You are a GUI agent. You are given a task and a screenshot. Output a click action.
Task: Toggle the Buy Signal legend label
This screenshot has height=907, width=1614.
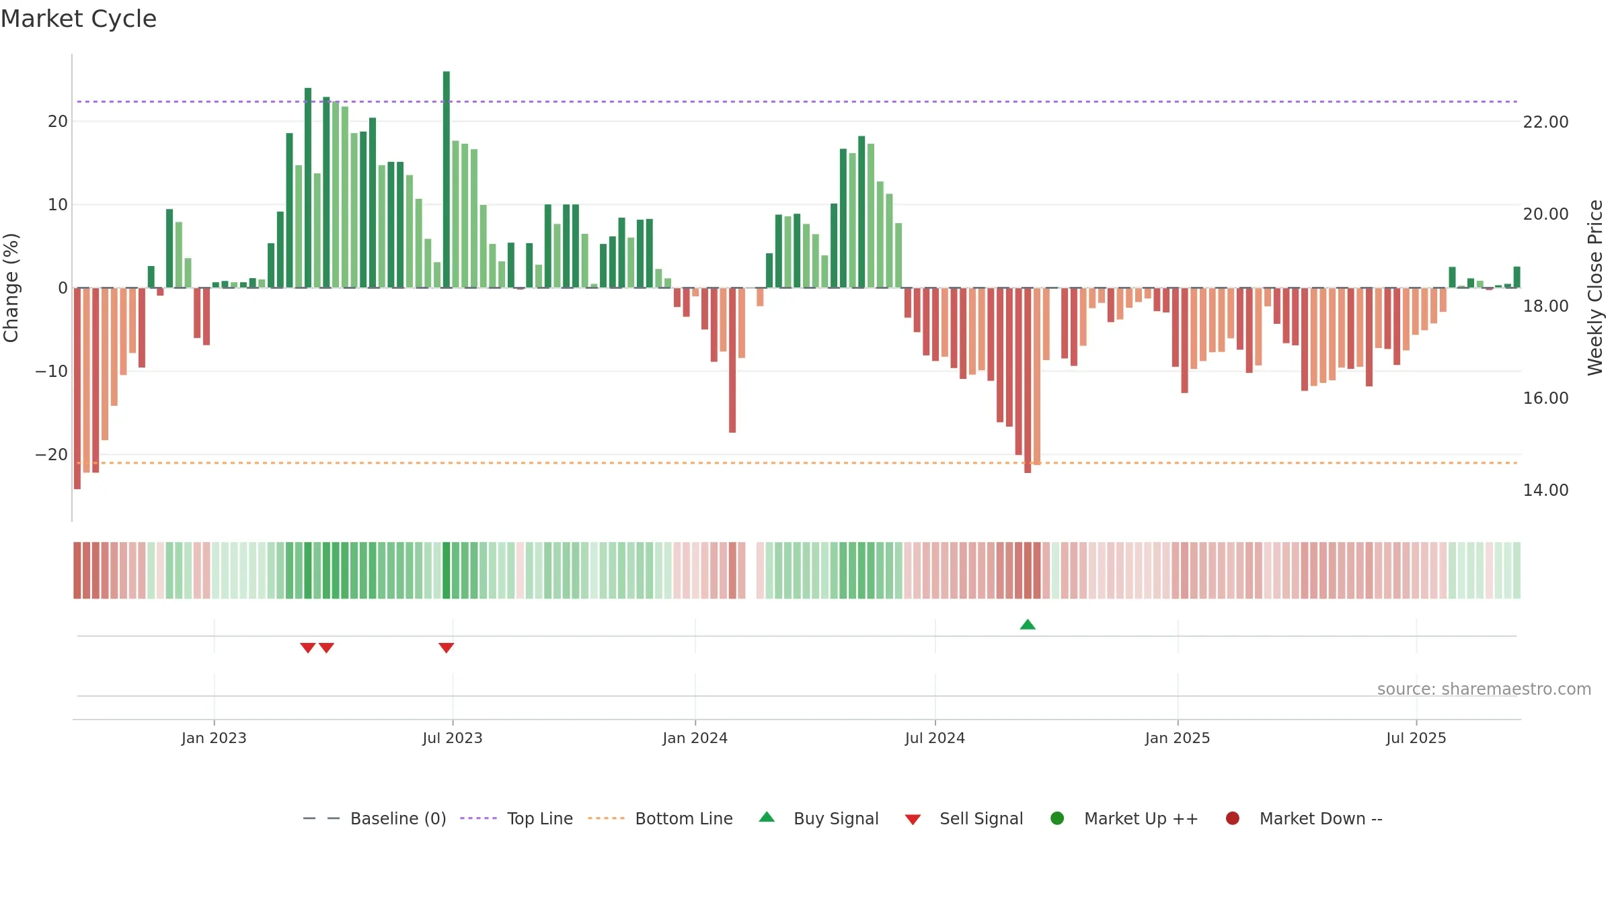pyautogui.click(x=836, y=818)
